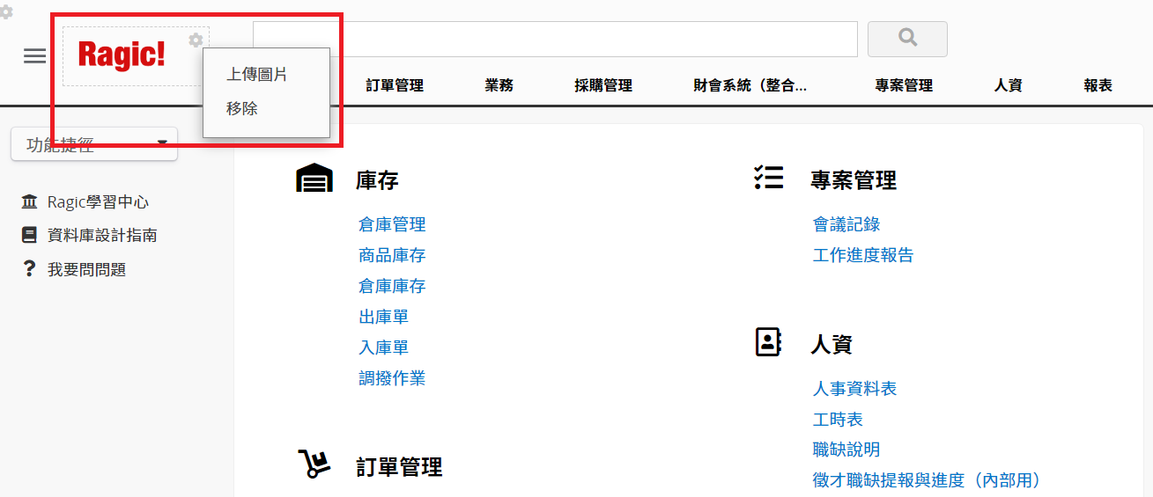The height and width of the screenshot is (497, 1153).
Task: Open the 出庫單 link
Action: (384, 317)
